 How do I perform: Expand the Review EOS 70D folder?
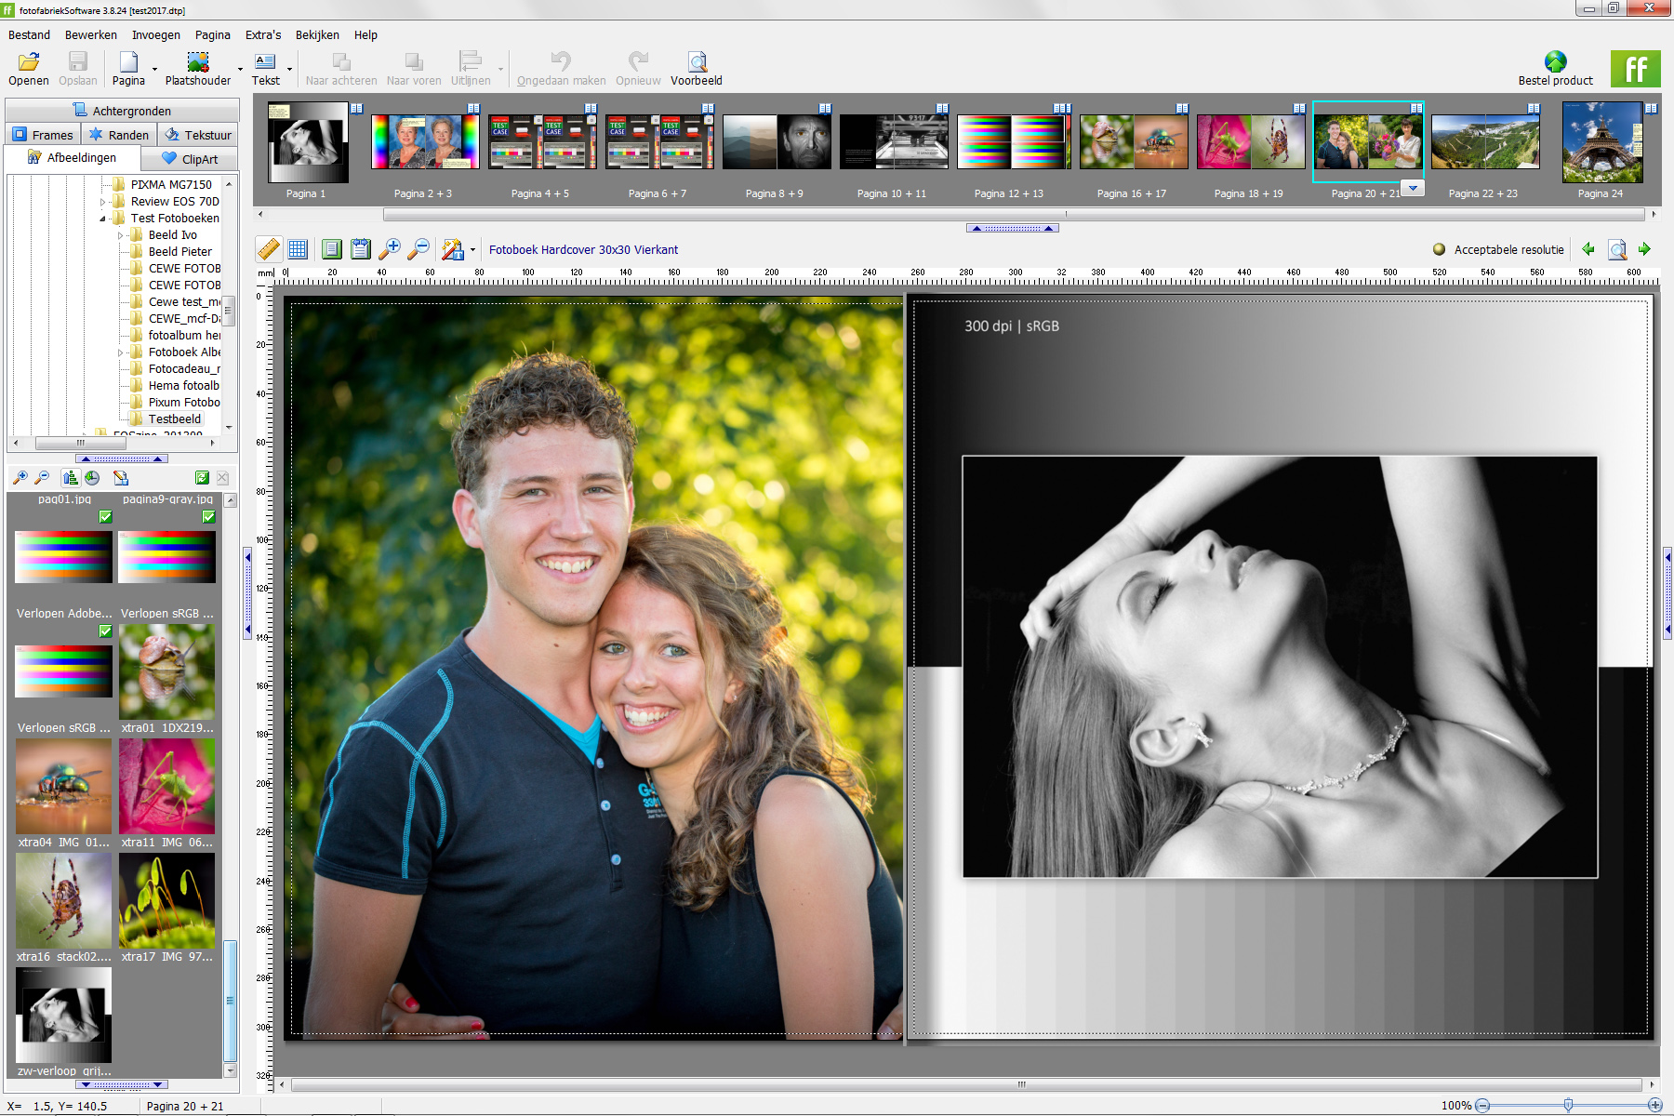click(103, 202)
